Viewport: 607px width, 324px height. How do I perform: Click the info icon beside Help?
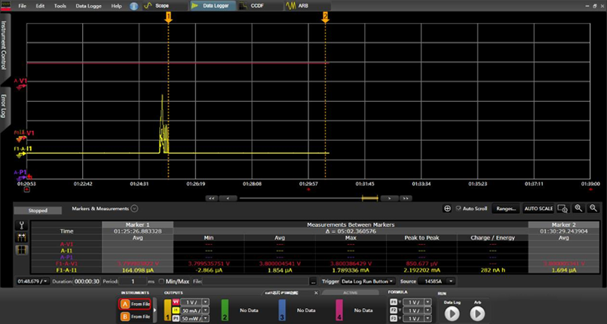133,5
